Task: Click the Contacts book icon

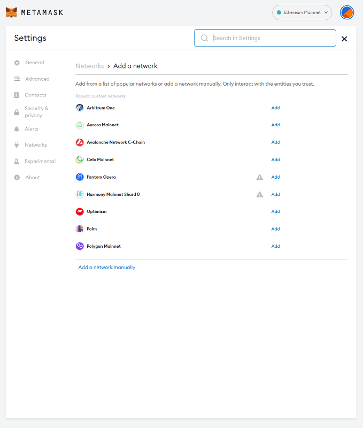Action: click(x=17, y=95)
